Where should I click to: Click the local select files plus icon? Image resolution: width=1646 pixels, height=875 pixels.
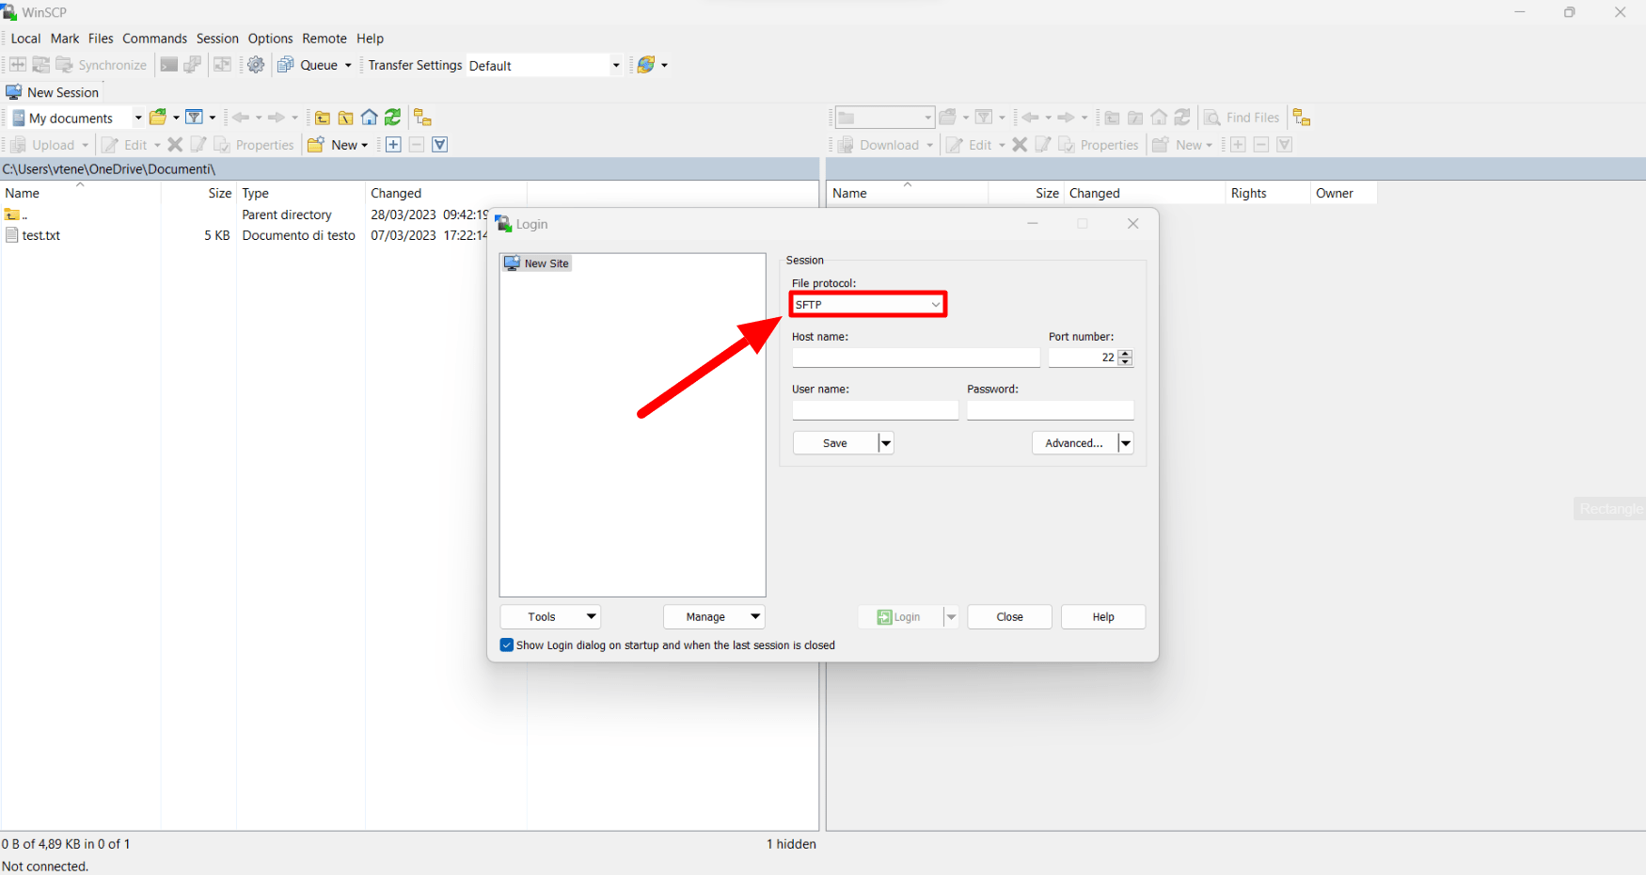tap(393, 145)
